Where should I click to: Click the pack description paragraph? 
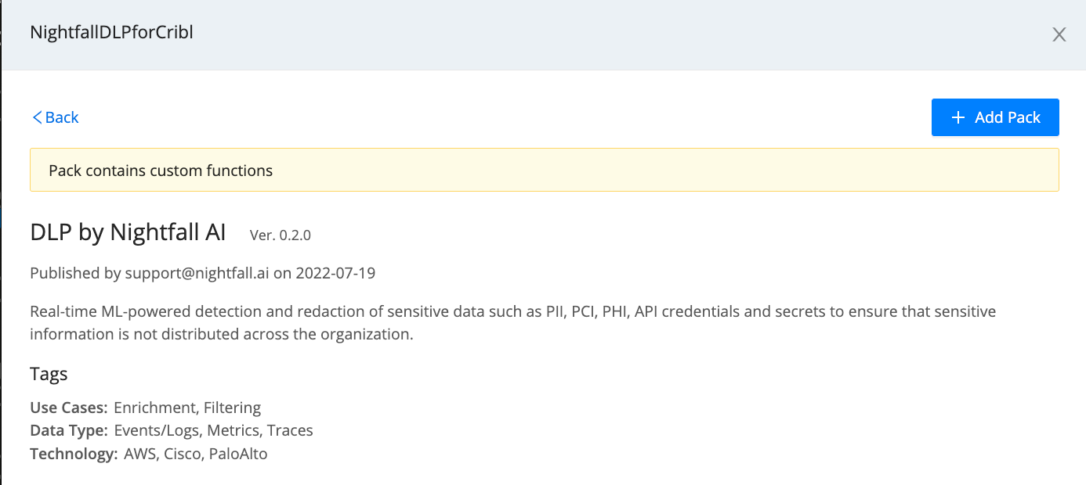coord(512,322)
